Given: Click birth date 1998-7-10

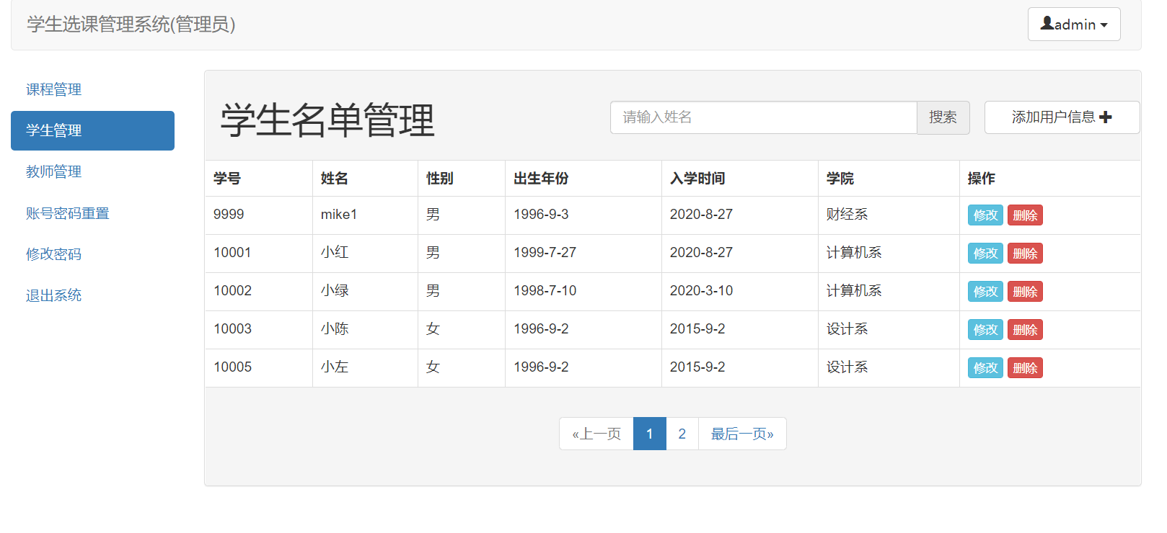Looking at the screenshot, I should [x=545, y=291].
